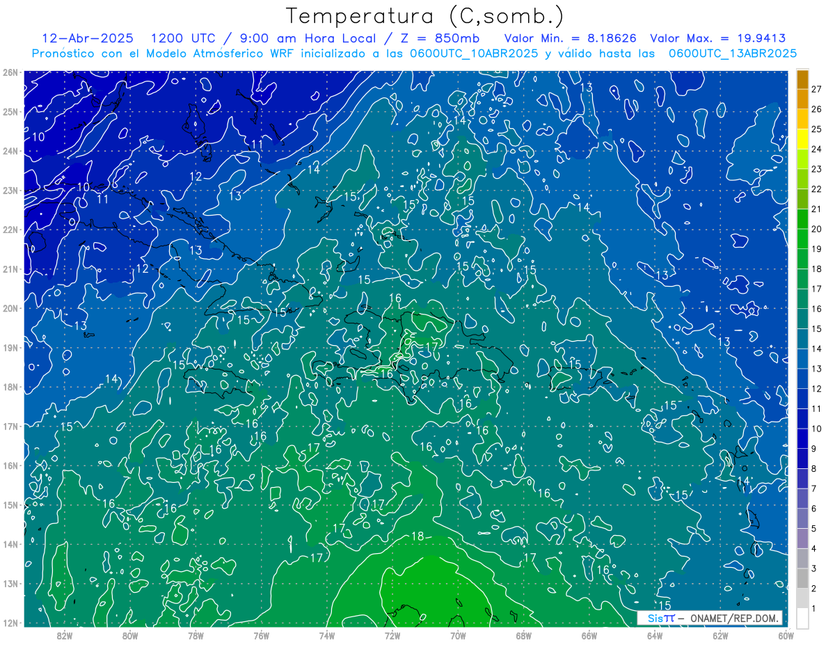
Task: Click the '72W' longitude axis label
Action: coord(392,635)
